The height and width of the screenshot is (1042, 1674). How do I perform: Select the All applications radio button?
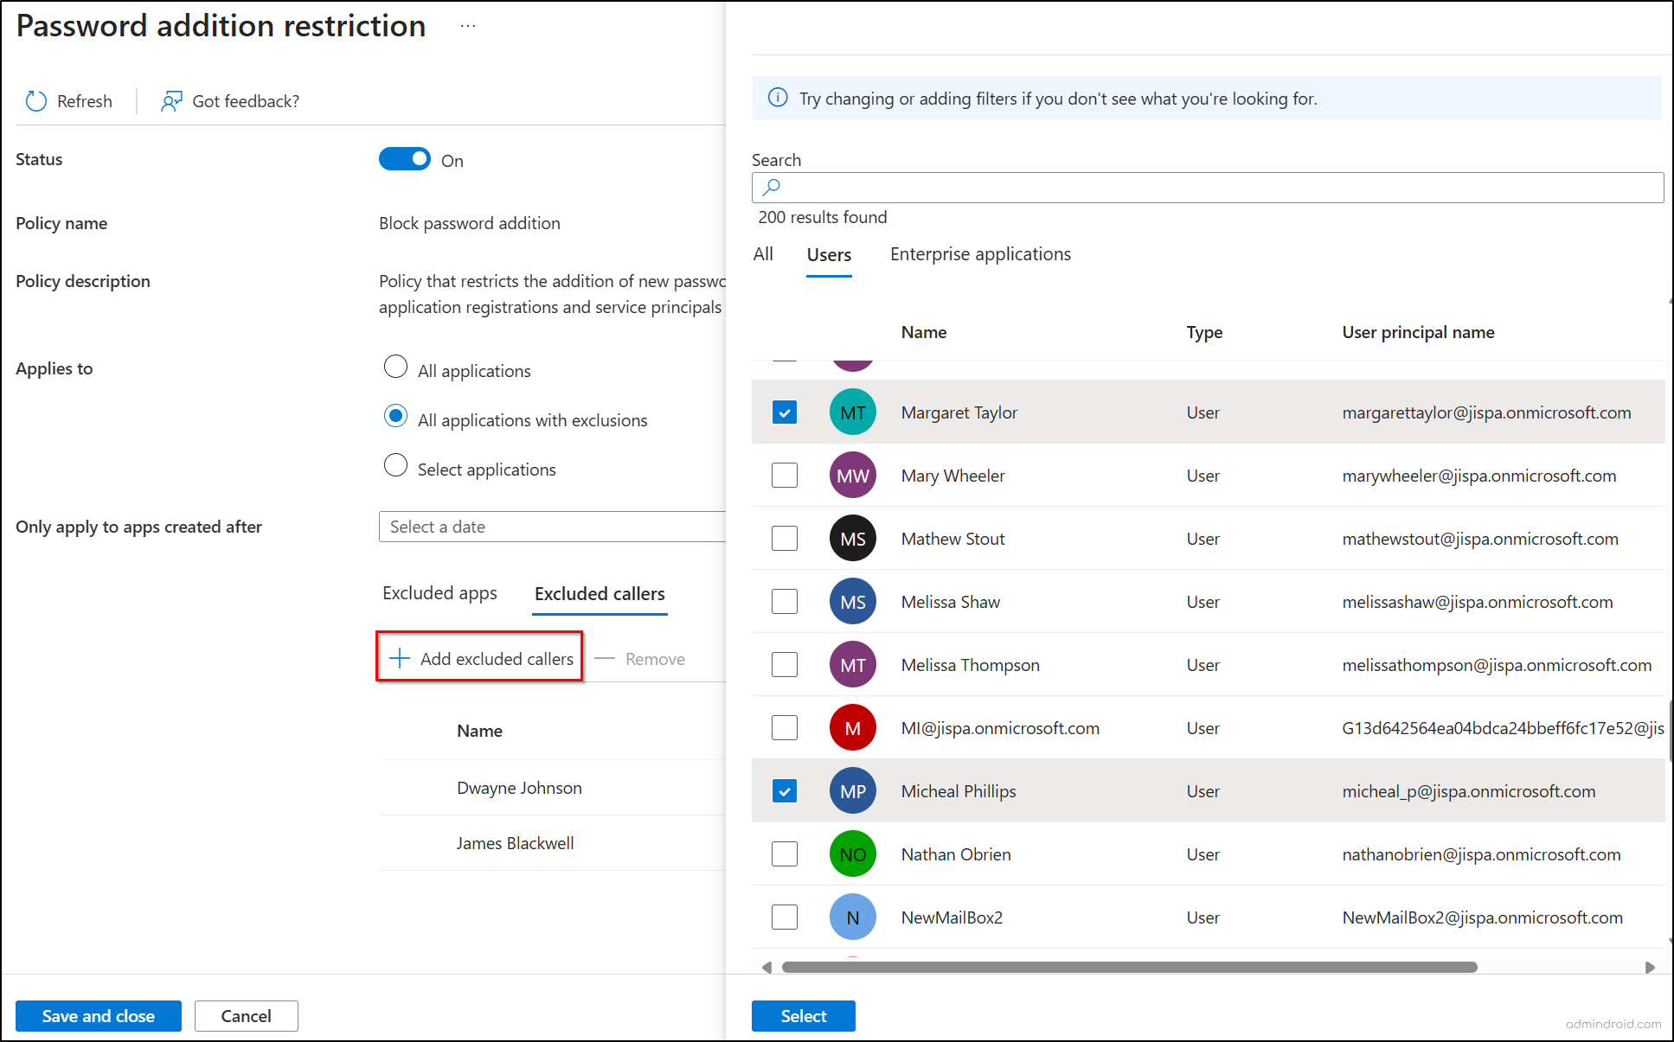coord(395,367)
